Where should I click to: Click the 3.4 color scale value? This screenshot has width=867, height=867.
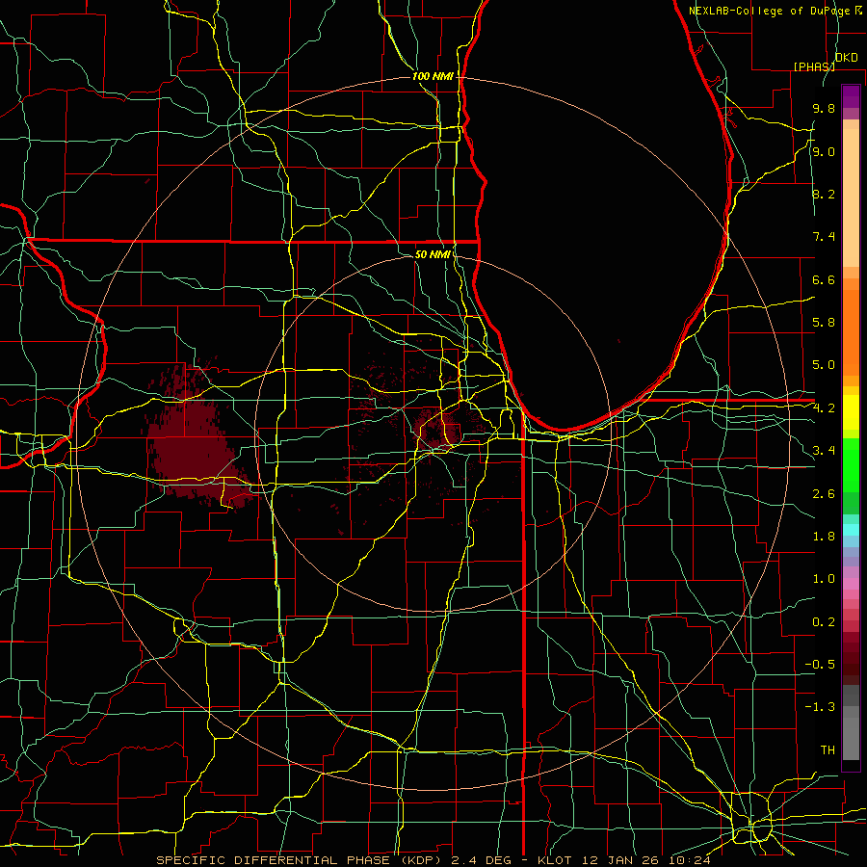coord(824,451)
